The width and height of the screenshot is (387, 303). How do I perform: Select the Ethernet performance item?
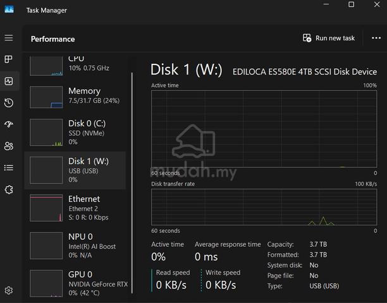click(x=75, y=208)
